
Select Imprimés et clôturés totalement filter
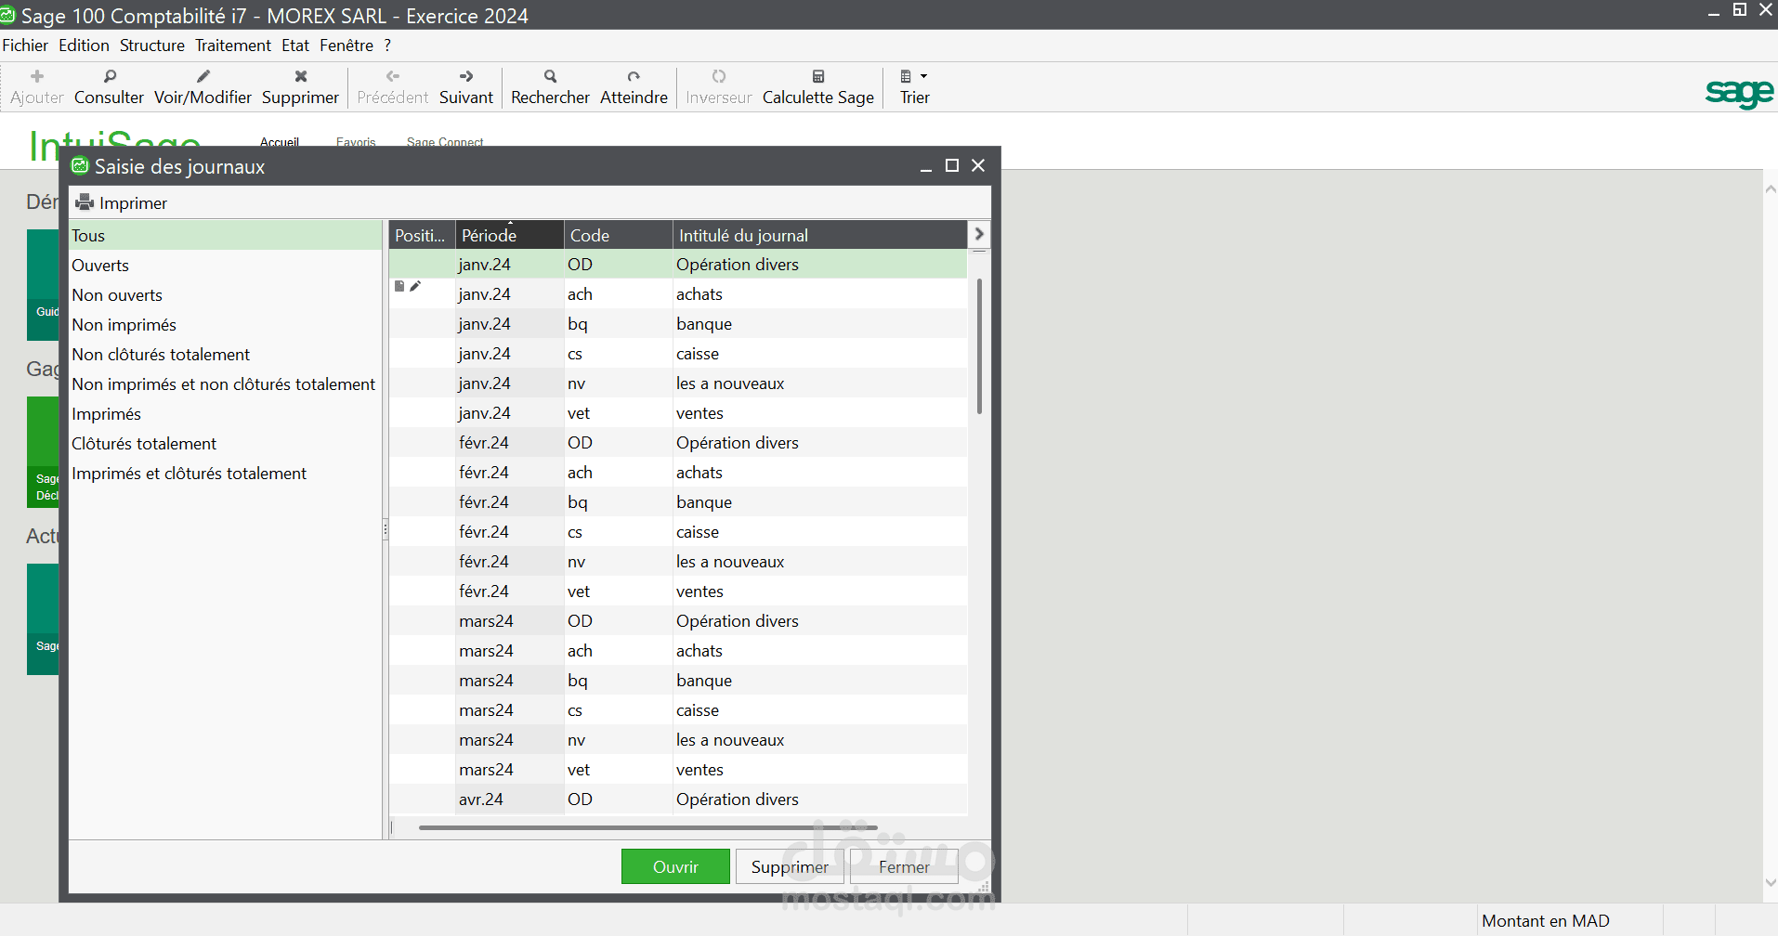[x=226, y=474]
